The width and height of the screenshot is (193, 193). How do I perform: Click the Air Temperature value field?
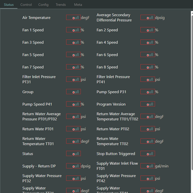[x=73, y=17]
